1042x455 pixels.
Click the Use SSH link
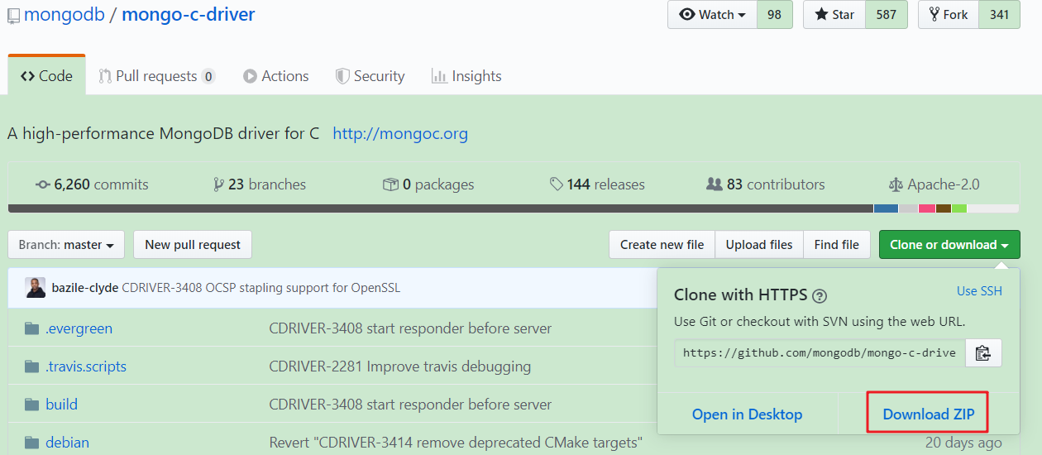point(979,291)
